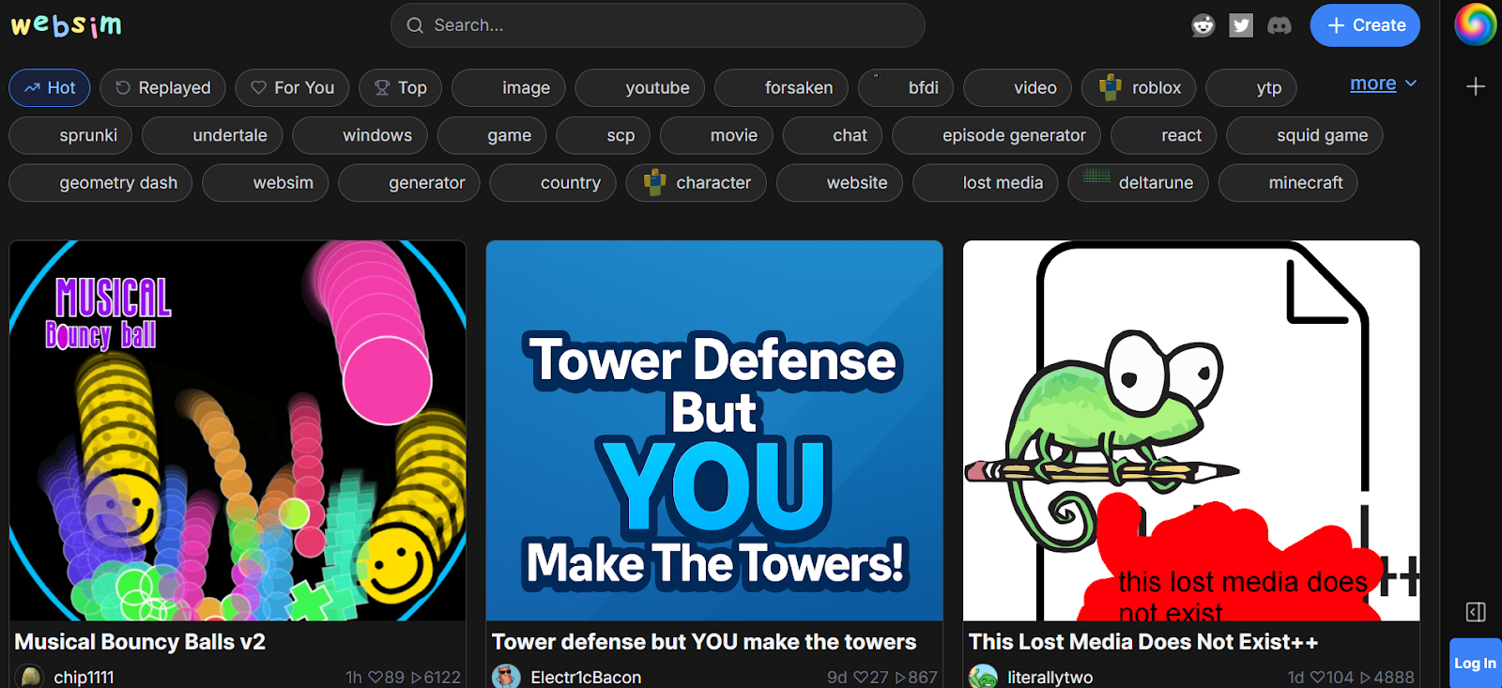The width and height of the screenshot is (1502, 688).
Task: Open This Lost Media Does Not Exist++ title
Action: (x=1143, y=642)
